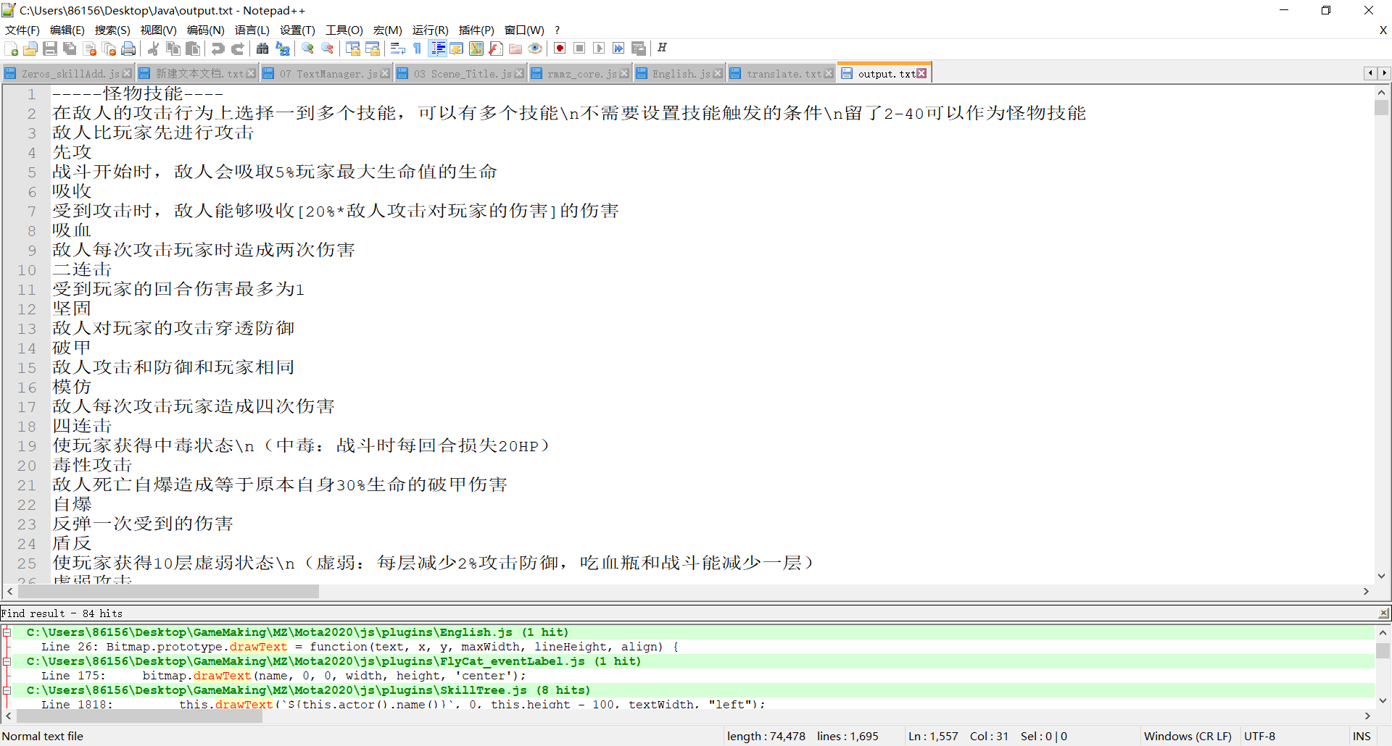The image size is (1392, 746).
Task: Close the output.txt tab
Action: [921, 73]
